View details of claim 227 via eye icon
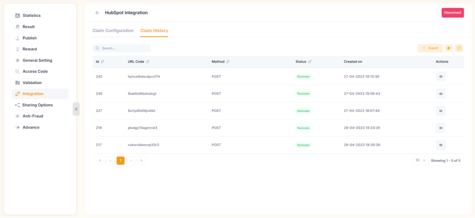 tap(441, 111)
